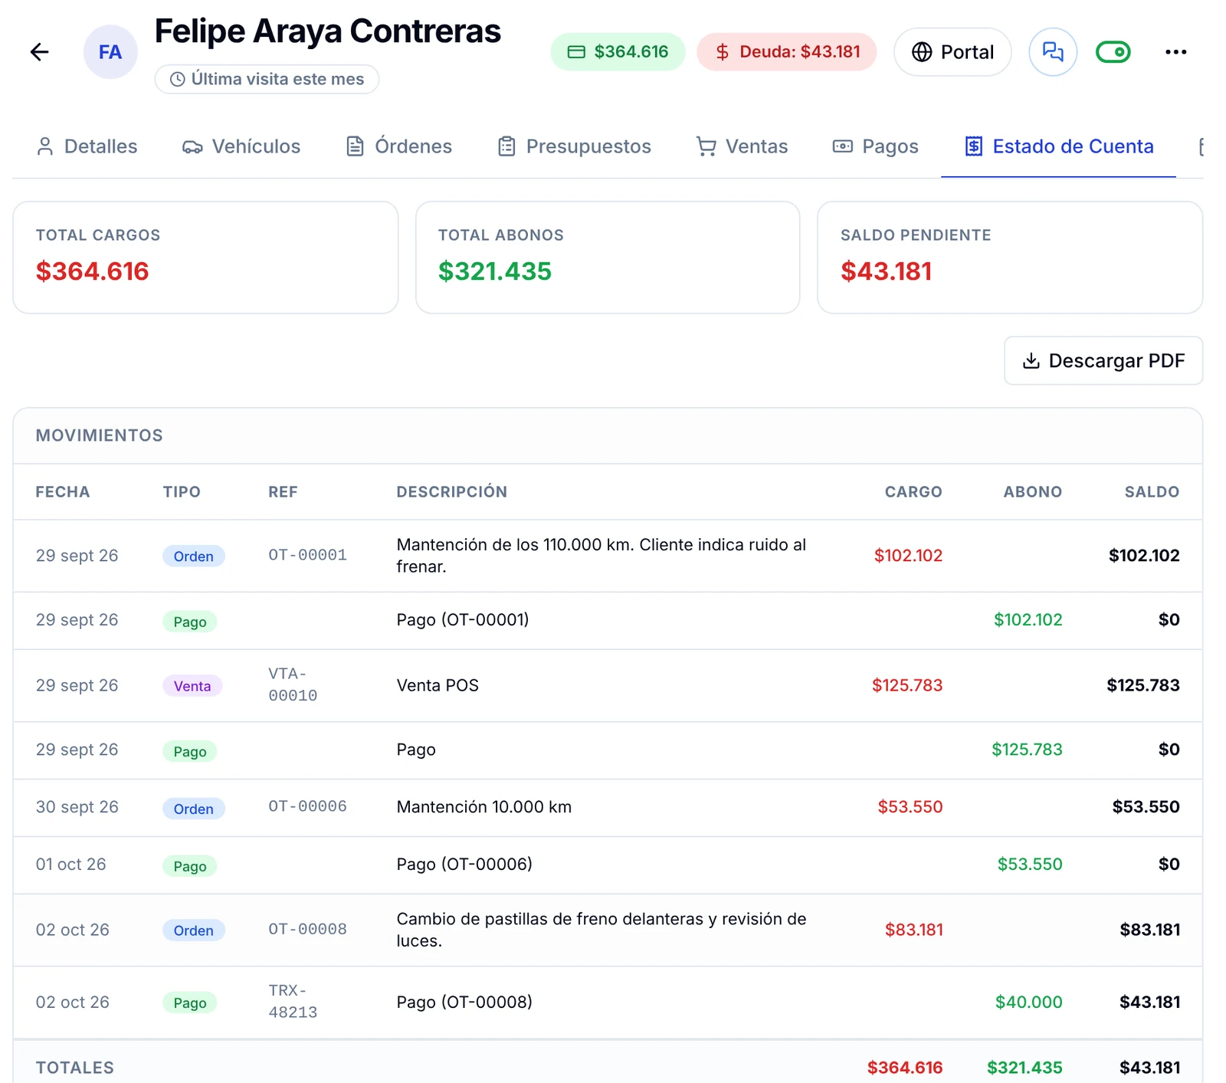Click the Pago badge in TRX-48213 row
This screenshot has height=1083, width=1226.
tap(190, 1003)
